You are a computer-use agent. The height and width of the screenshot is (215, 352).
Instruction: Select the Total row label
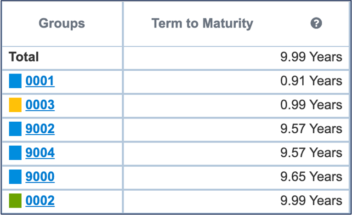(24, 57)
